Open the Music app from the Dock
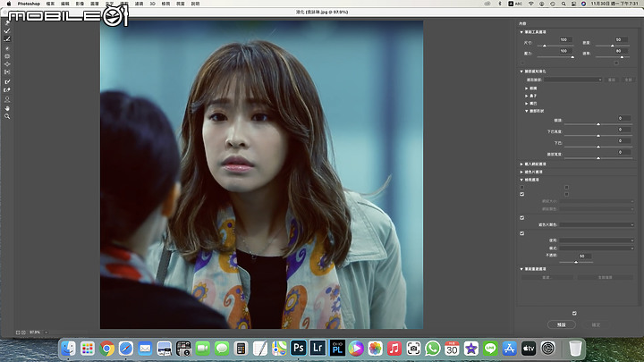Image resolution: width=644 pixels, height=362 pixels. [394, 349]
